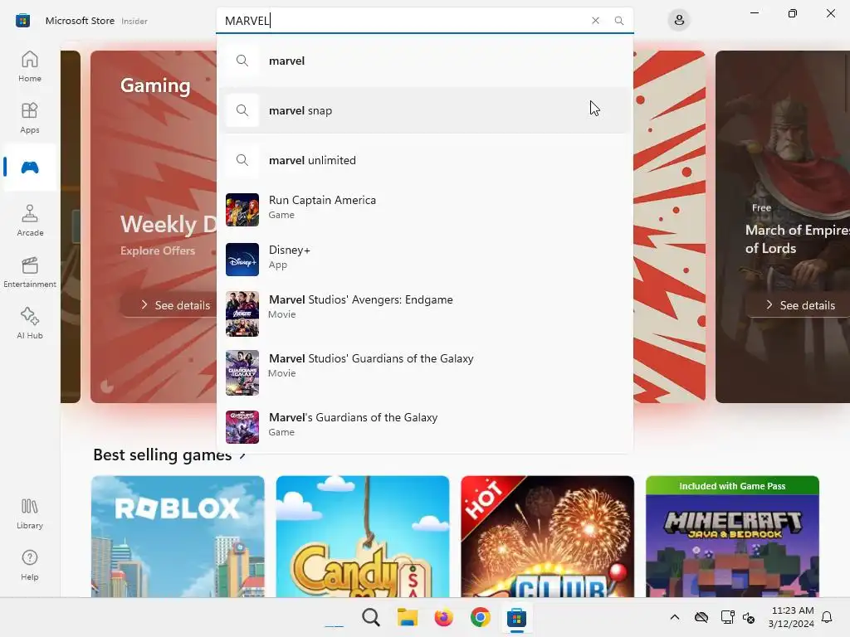This screenshot has height=637, width=850.
Task: Open the Entertainment section in sidebar
Action: (x=30, y=272)
